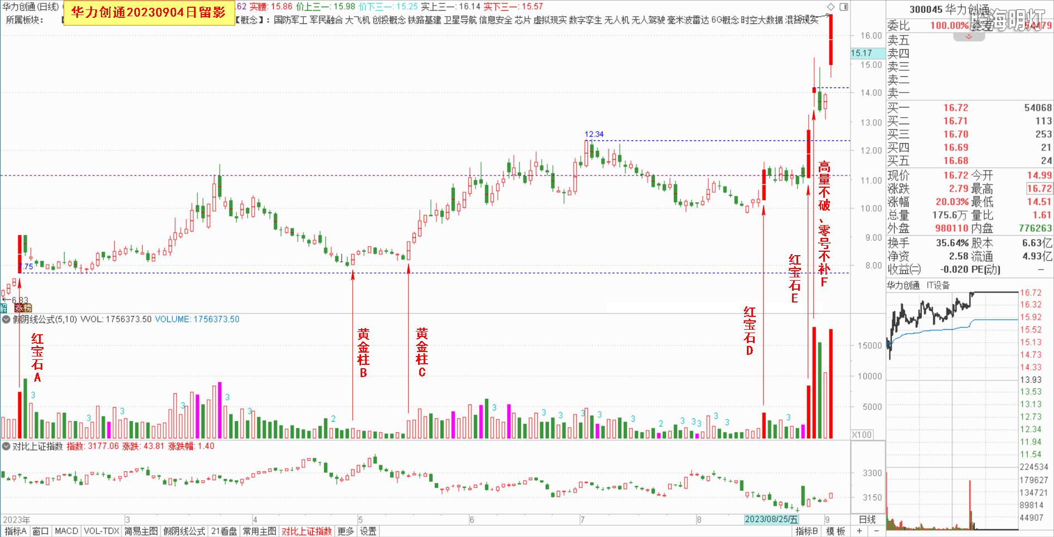Image resolution: width=1054 pixels, height=537 pixels.
Task: Click the 卖五 row in the order book
Action: coord(969,40)
